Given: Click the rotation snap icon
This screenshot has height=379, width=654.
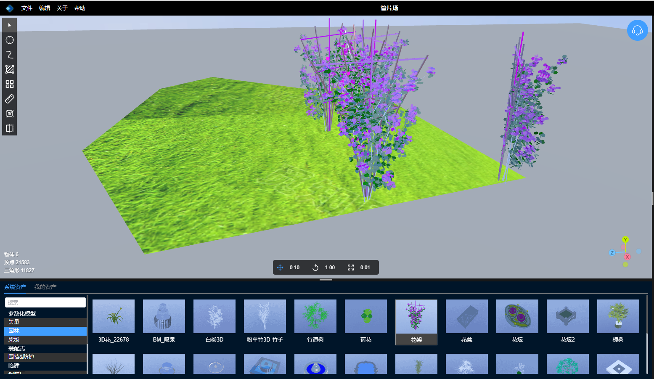Looking at the screenshot, I should pos(315,268).
